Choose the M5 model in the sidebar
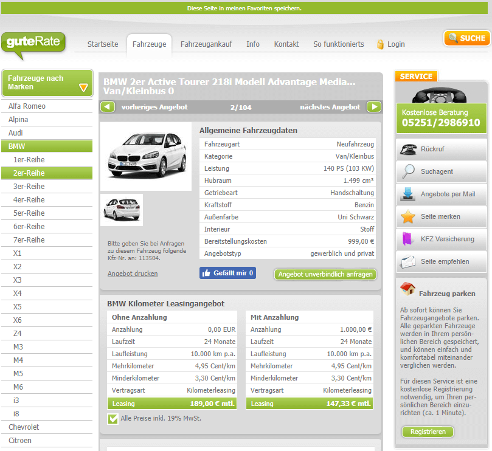The image size is (492, 451). [47, 374]
